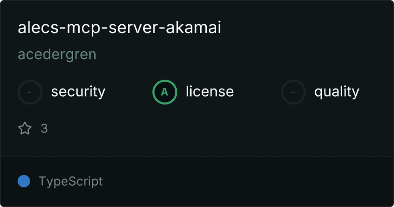Click the dashed divider above TypeScript
394x207 pixels.
197,157
